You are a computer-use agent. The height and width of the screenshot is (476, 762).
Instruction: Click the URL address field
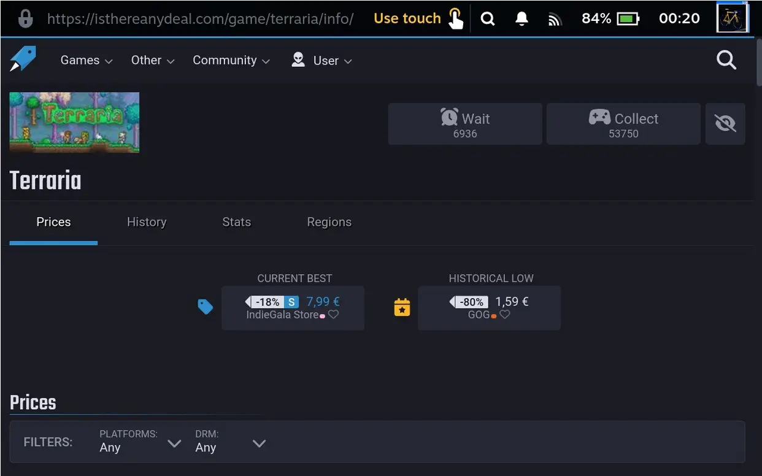(x=200, y=18)
